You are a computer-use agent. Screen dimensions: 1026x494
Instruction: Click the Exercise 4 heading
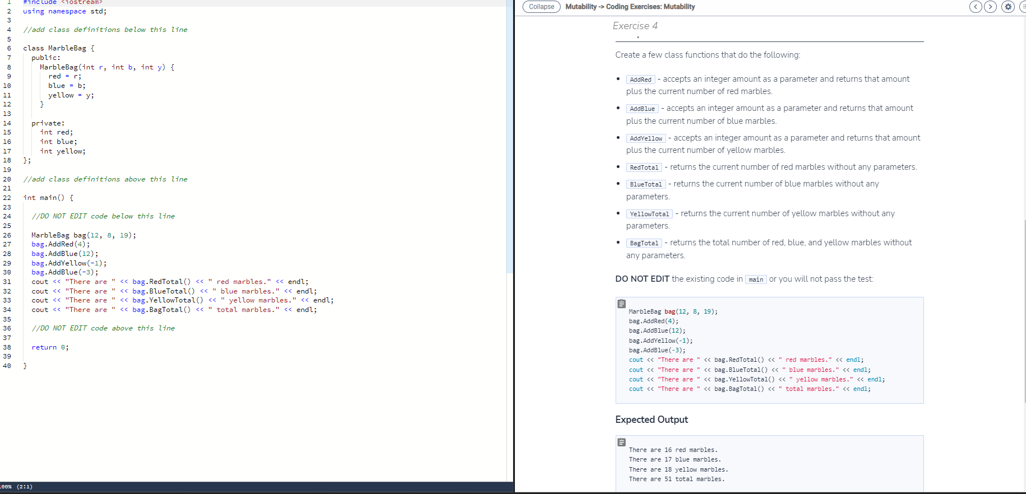tap(635, 26)
